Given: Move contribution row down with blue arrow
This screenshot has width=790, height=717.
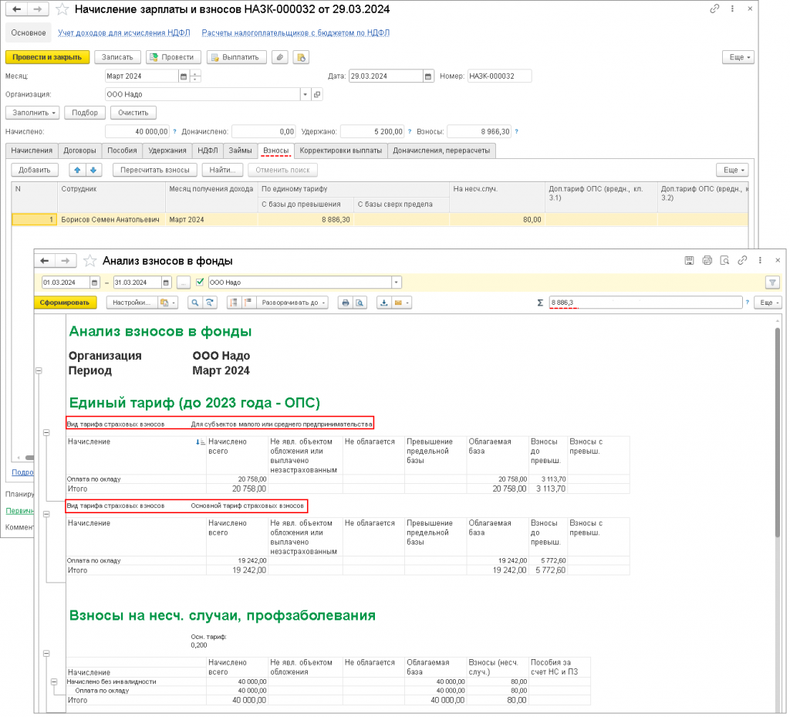Looking at the screenshot, I should [93, 171].
